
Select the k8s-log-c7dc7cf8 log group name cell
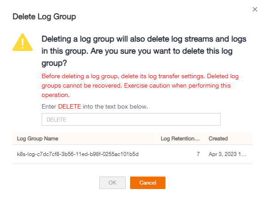(78, 154)
